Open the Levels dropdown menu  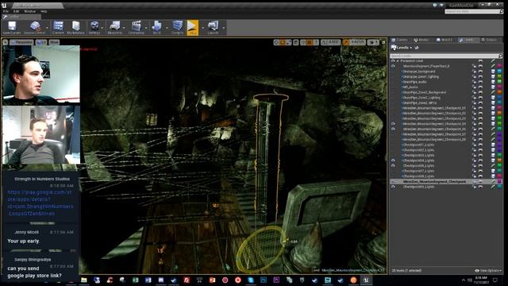[402, 48]
